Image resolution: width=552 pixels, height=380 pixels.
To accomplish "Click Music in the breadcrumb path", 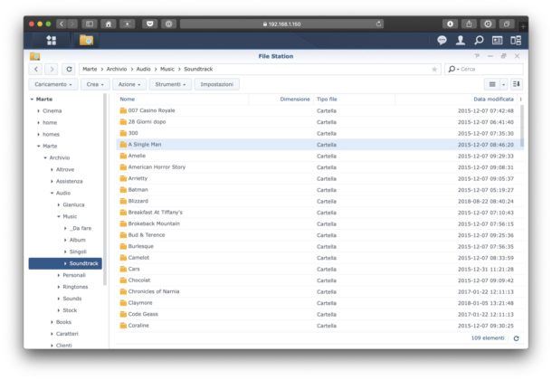I will tap(167, 69).
